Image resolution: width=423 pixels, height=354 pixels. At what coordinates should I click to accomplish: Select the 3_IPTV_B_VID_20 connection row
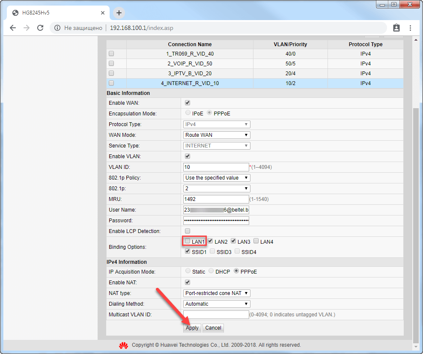190,74
